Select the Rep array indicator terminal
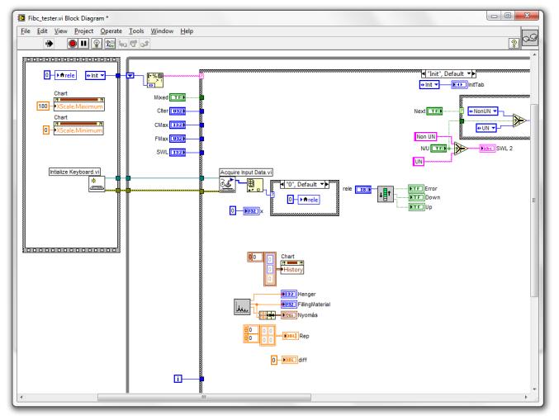Image resolution: width=559 pixels, height=420 pixels. [x=290, y=336]
